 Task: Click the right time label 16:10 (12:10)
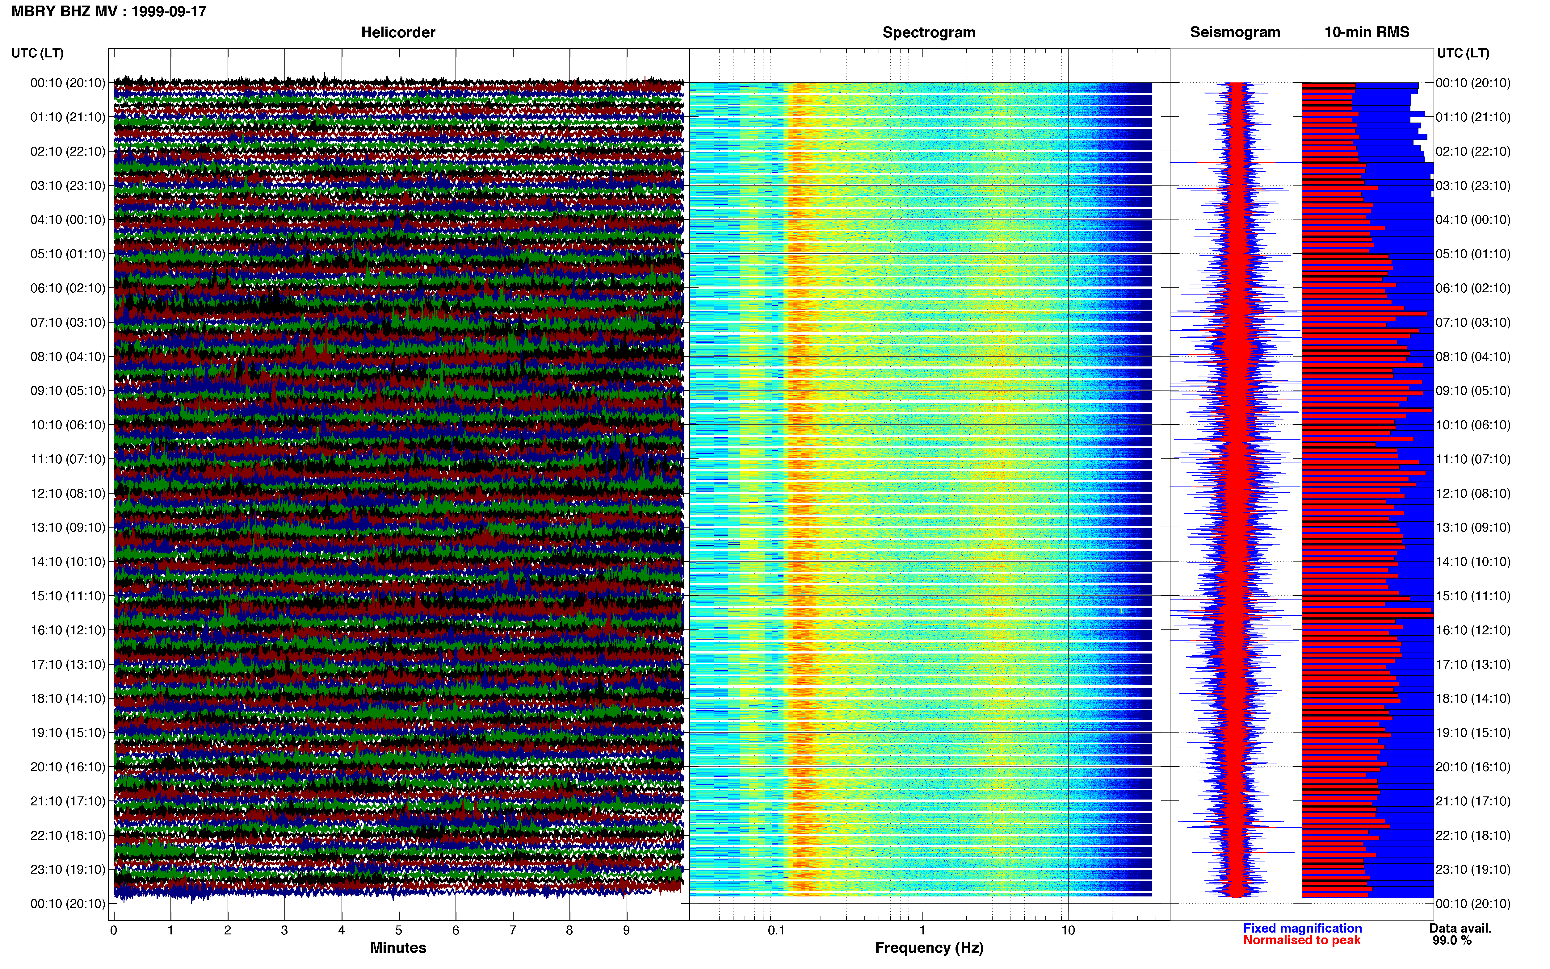pyautogui.click(x=1473, y=630)
